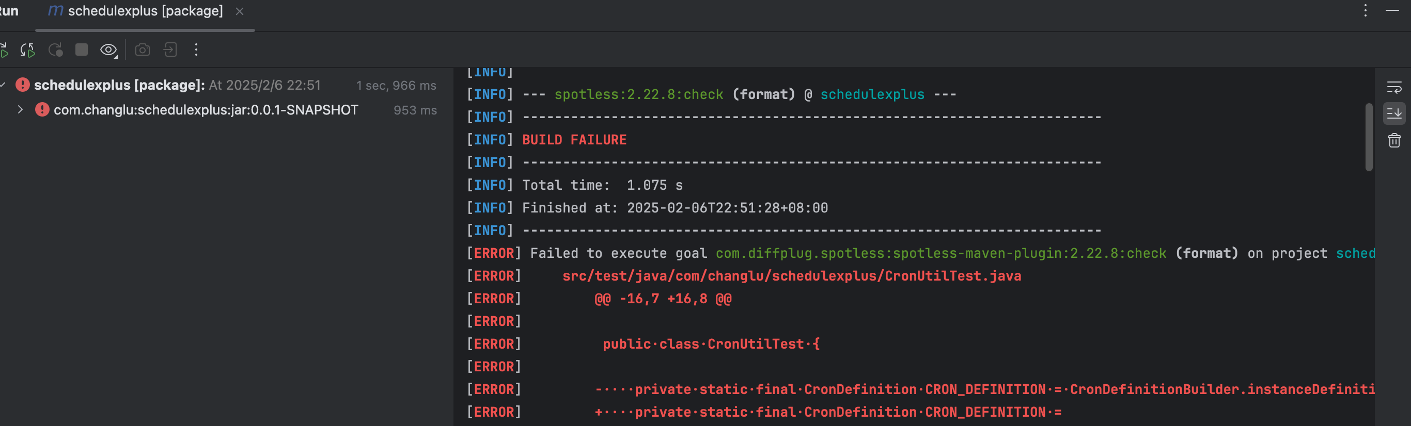Click the error icon beside com.changlu:schedulexplus:jar
This screenshot has width=1411, height=426.
point(42,110)
